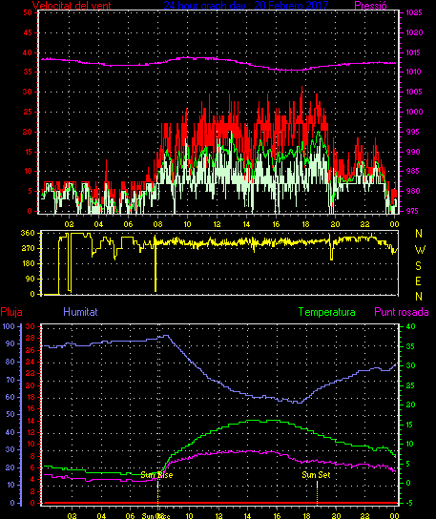
Task: Click the "1000" pressure axis value
Action: coord(414,112)
